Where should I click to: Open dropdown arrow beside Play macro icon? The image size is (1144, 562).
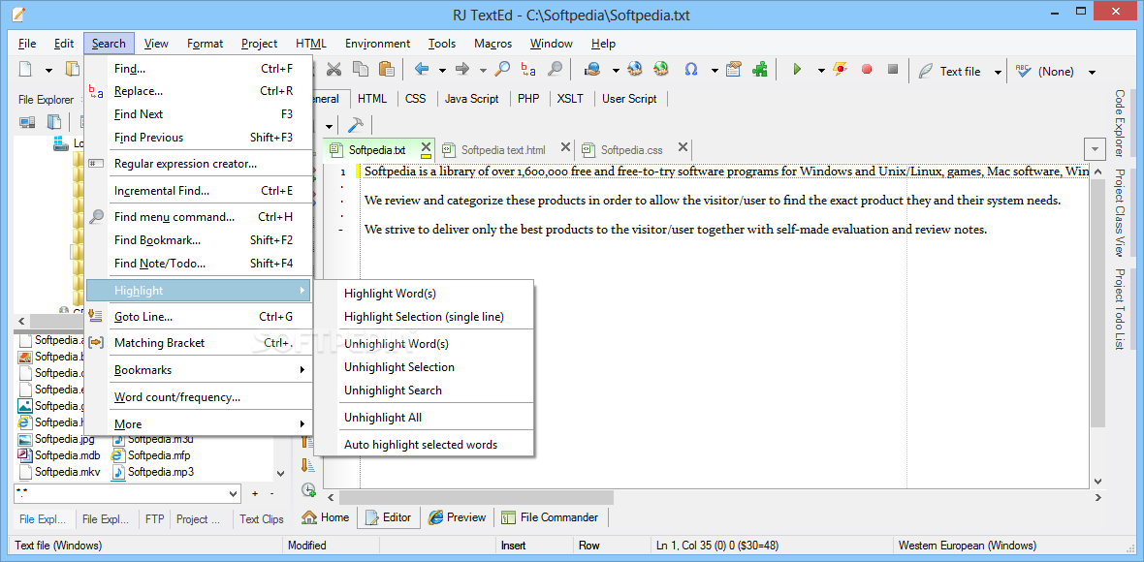pos(821,71)
